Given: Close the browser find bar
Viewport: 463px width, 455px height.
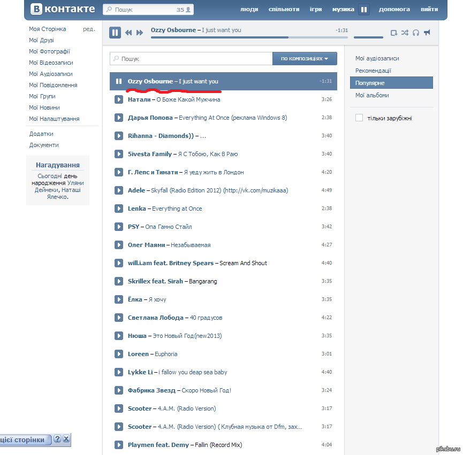Looking at the screenshot, I should pyautogui.click(x=66, y=439).
